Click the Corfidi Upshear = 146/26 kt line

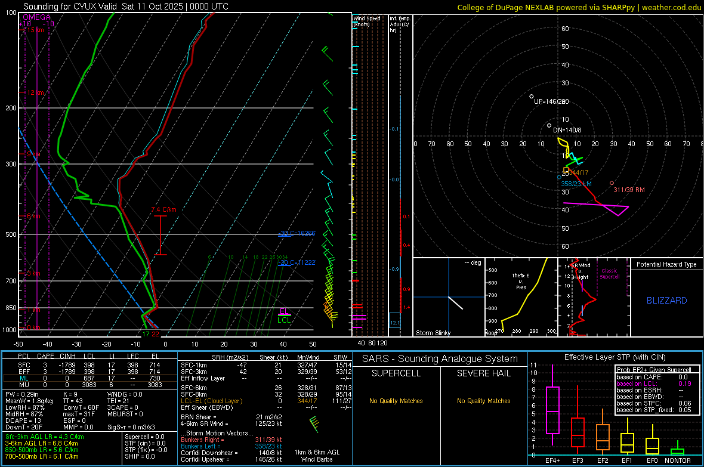231,459
